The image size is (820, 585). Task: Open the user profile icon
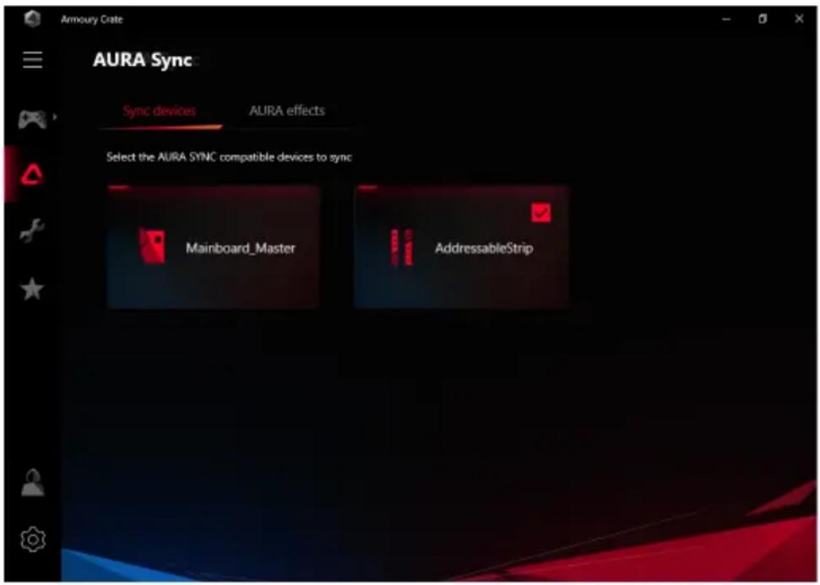click(32, 482)
